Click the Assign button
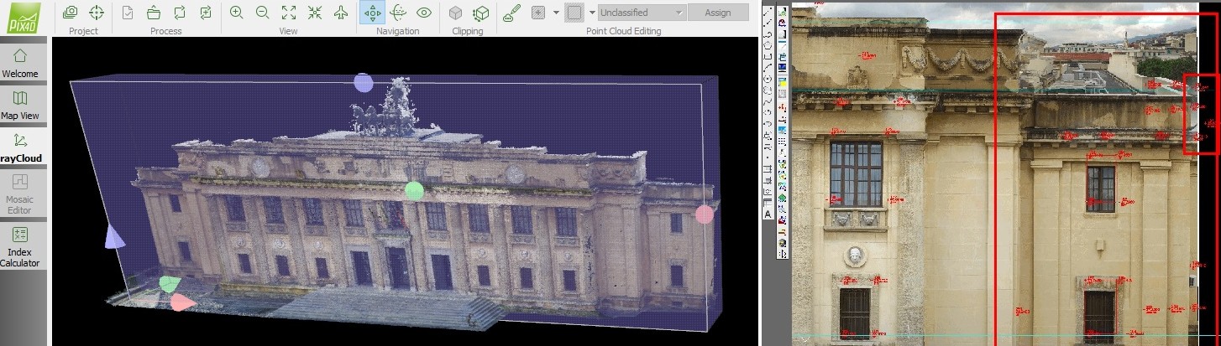 [x=718, y=13]
